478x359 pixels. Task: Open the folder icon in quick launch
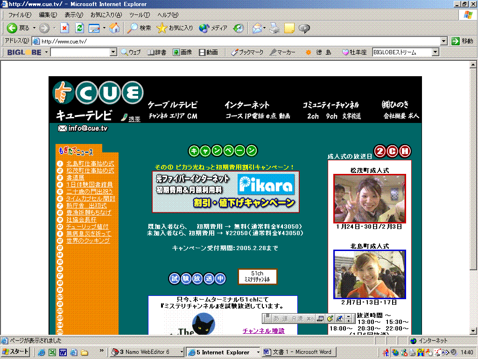click(84, 352)
